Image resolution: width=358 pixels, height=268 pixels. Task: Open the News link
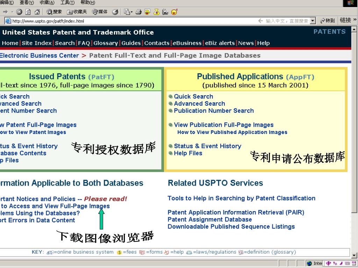coord(246,43)
